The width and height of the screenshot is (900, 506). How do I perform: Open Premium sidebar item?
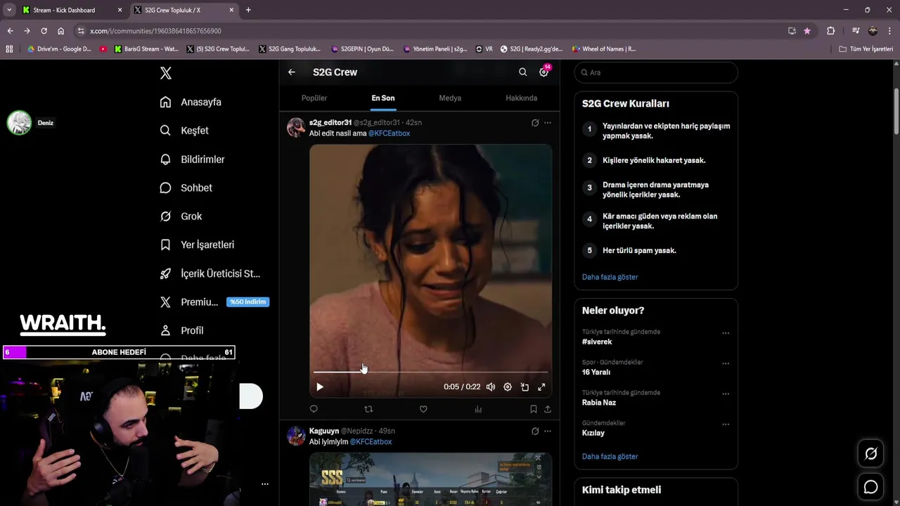point(214,302)
